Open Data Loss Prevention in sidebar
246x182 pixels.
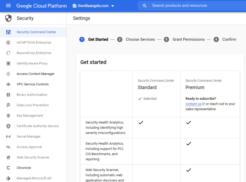[33, 105]
